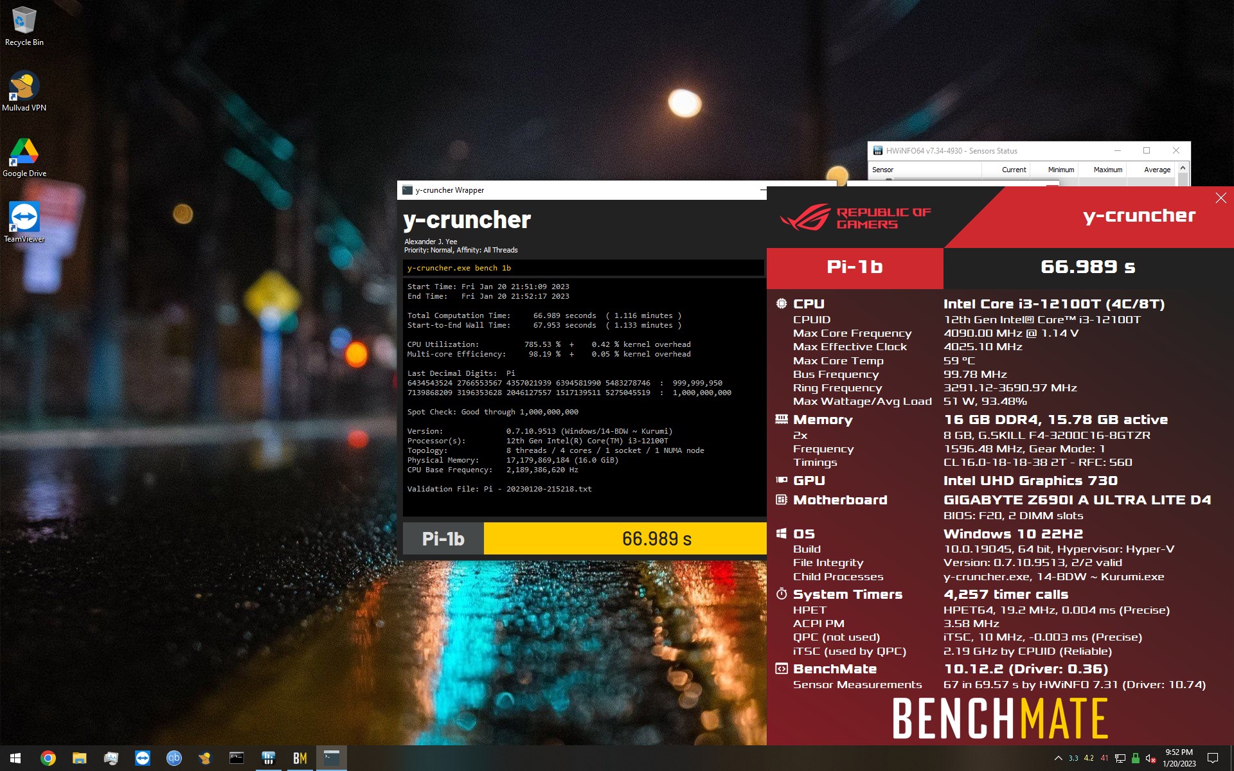Image resolution: width=1234 pixels, height=771 pixels.
Task: Launch Mullvad VPN from the desktop
Action: 24,91
